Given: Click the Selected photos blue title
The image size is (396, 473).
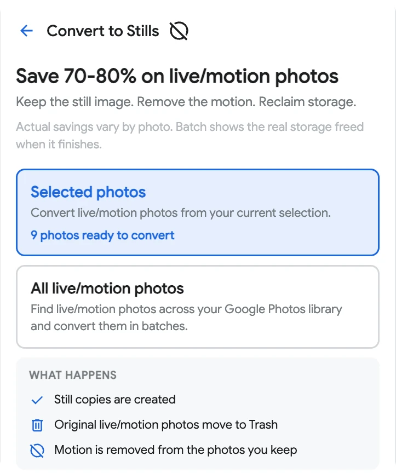Looking at the screenshot, I should click(88, 192).
